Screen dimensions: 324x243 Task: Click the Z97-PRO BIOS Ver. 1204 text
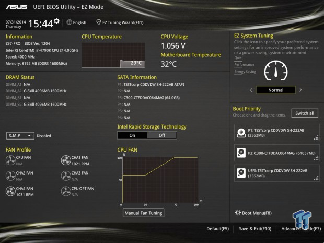point(28,43)
